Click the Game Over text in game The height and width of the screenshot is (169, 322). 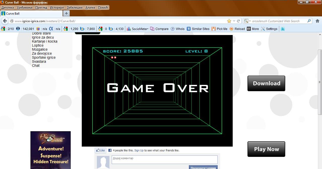click(x=158, y=88)
